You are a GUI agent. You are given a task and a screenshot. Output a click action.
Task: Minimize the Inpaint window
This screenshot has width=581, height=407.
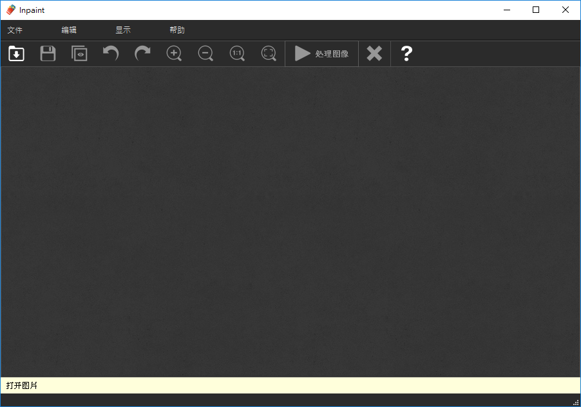tap(507, 10)
